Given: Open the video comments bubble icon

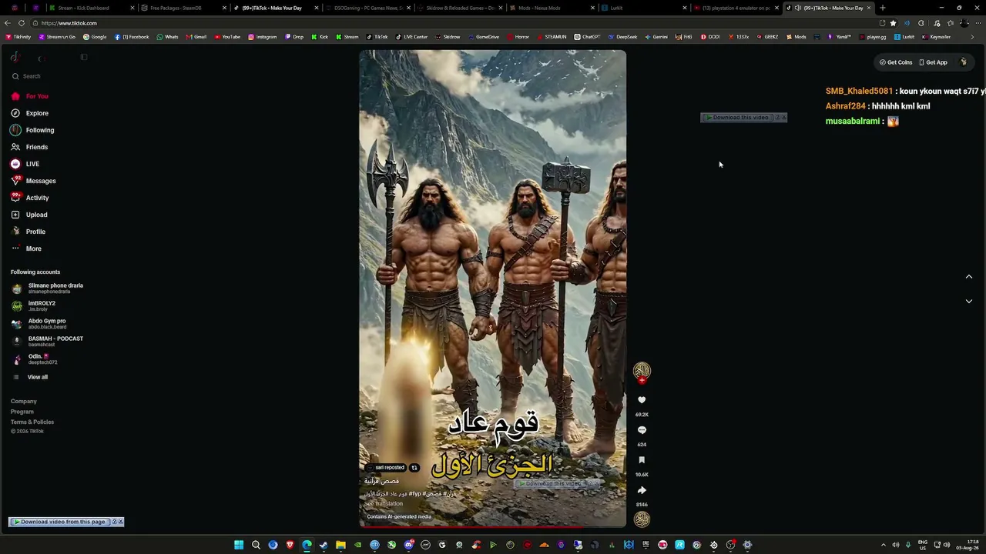Looking at the screenshot, I should pyautogui.click(x=642, y=430).
